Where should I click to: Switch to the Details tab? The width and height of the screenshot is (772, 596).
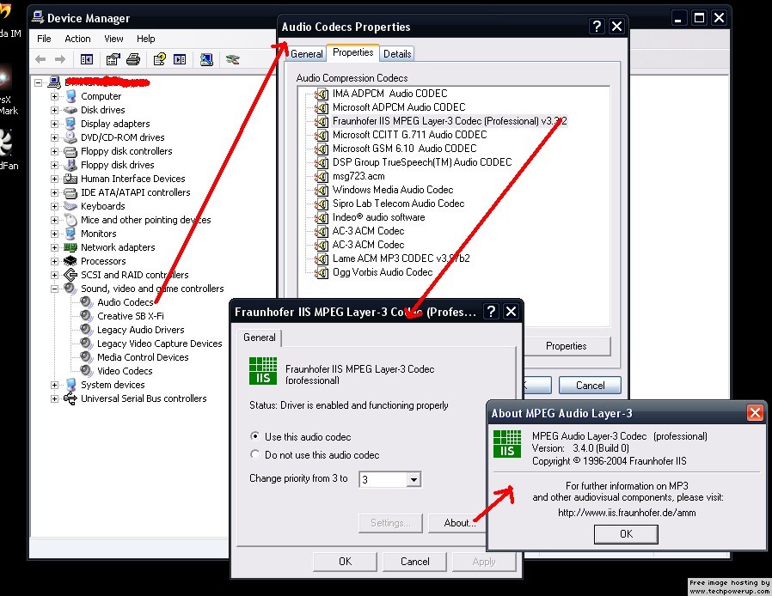tap(397, 54)
